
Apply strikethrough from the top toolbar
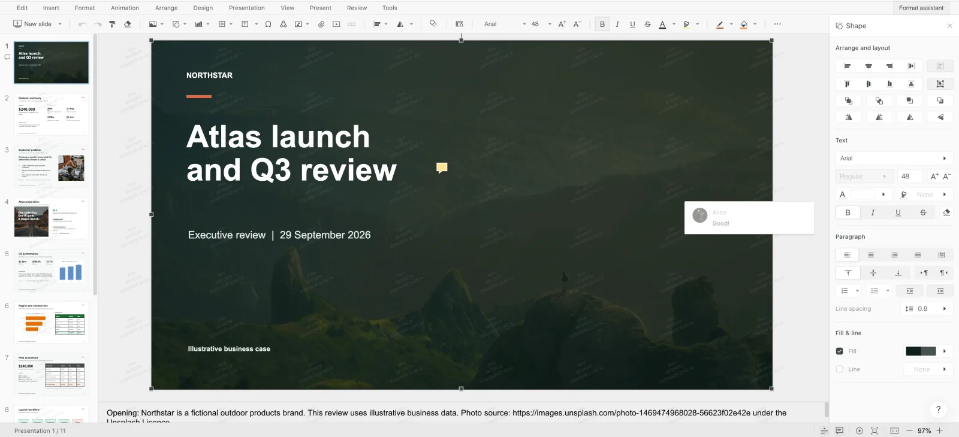point(647,24)
